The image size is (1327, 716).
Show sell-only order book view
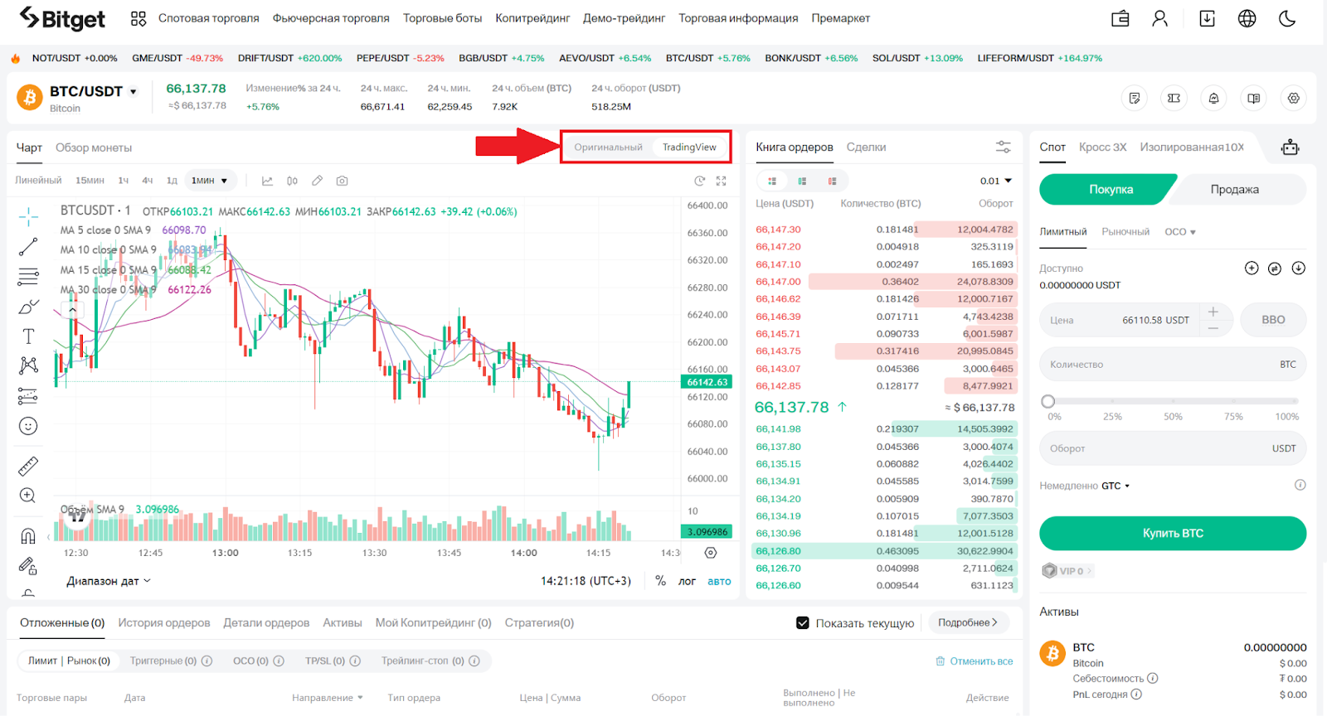pyautogui.click(x=832, y=181)
